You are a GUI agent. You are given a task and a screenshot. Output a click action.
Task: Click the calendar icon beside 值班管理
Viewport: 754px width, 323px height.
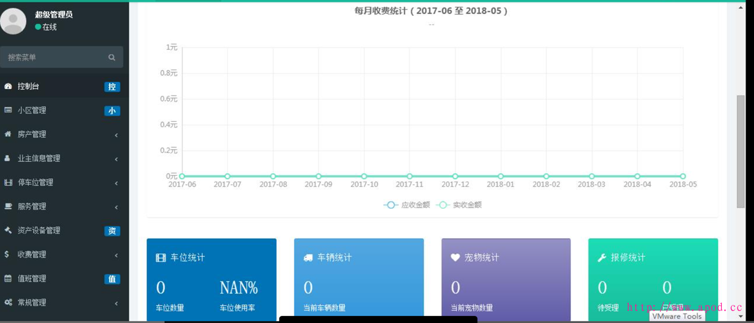8,278
